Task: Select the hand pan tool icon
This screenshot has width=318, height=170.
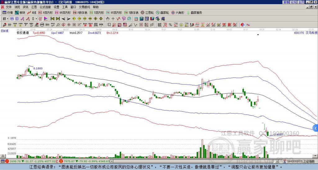Action: pos(108,19)
